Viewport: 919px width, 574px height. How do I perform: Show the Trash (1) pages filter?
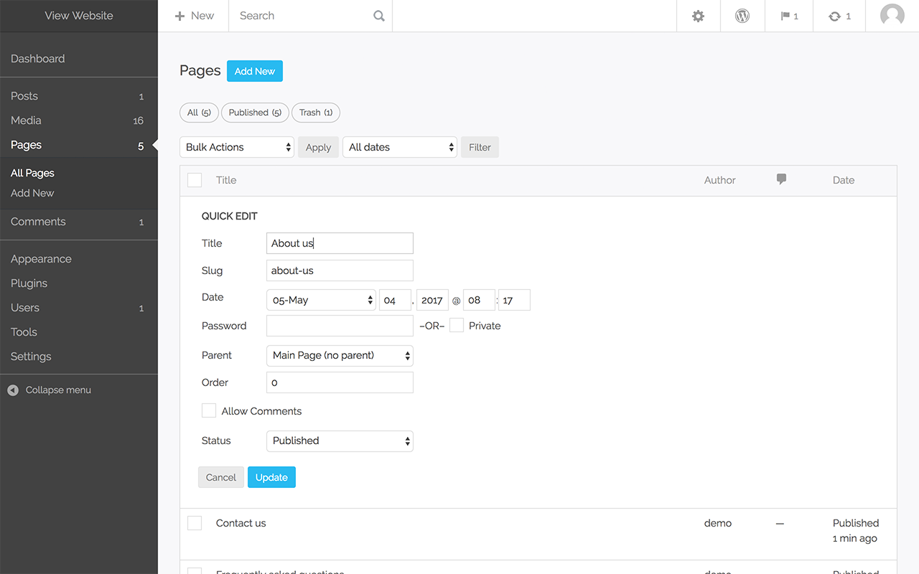tap(316, 113)
